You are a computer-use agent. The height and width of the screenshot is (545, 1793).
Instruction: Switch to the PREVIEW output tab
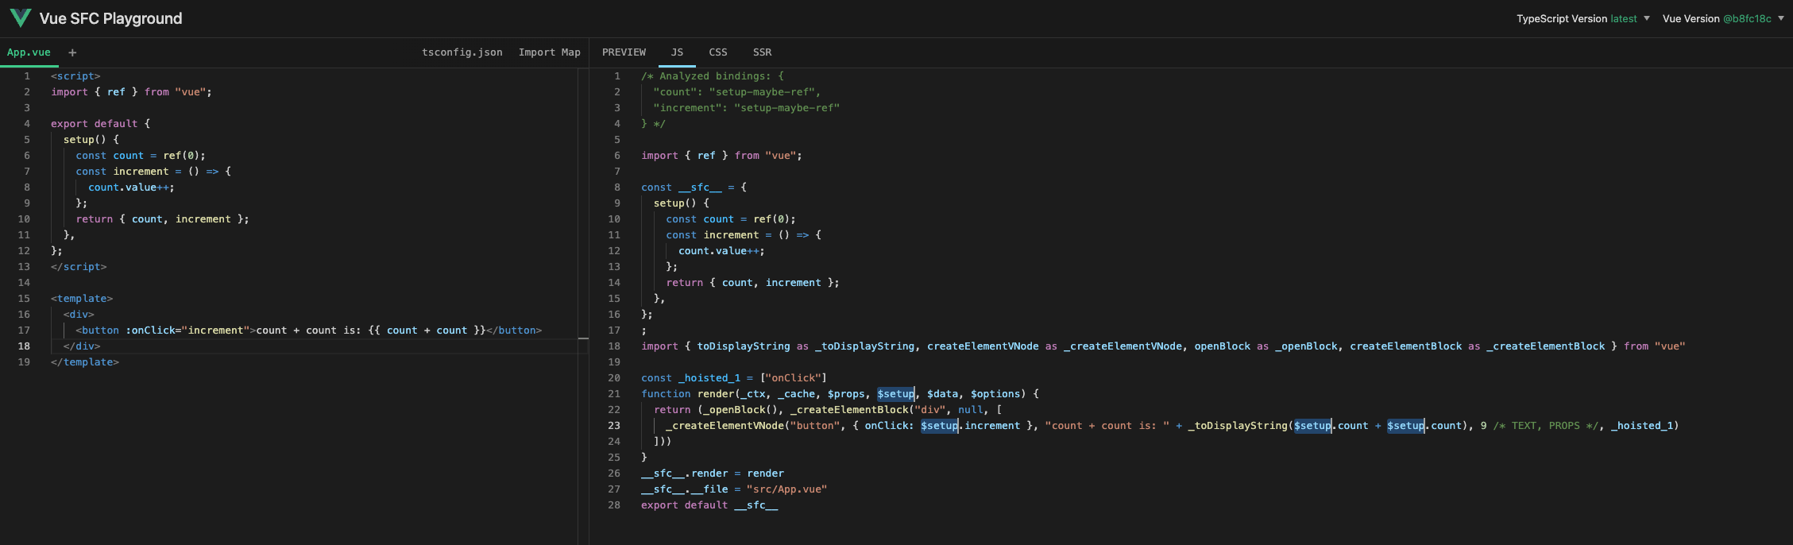point(624,52)
